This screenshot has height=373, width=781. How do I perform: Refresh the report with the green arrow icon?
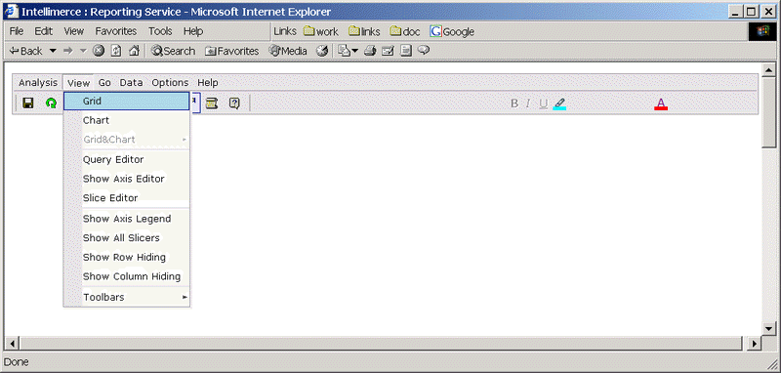tap(51, 104)
